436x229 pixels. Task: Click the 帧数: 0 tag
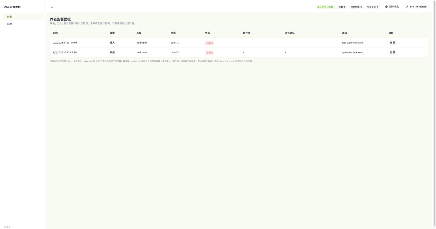342,7
